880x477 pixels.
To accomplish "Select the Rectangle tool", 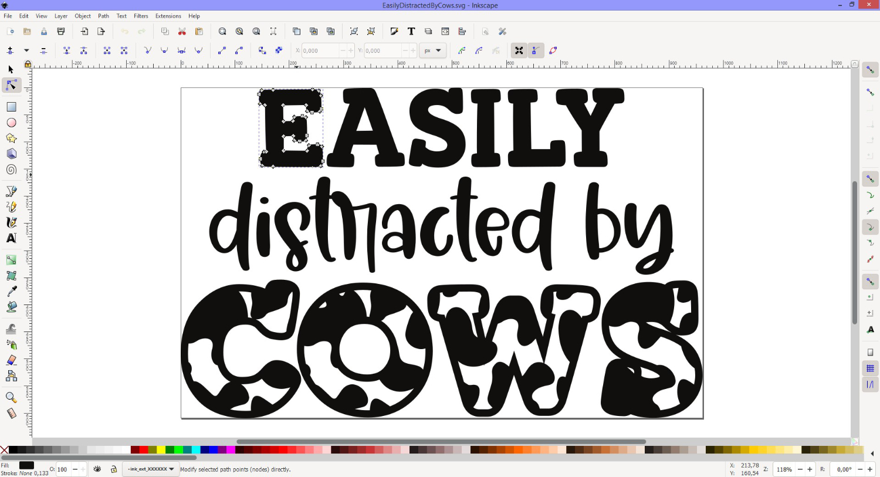I will (11, 107).
